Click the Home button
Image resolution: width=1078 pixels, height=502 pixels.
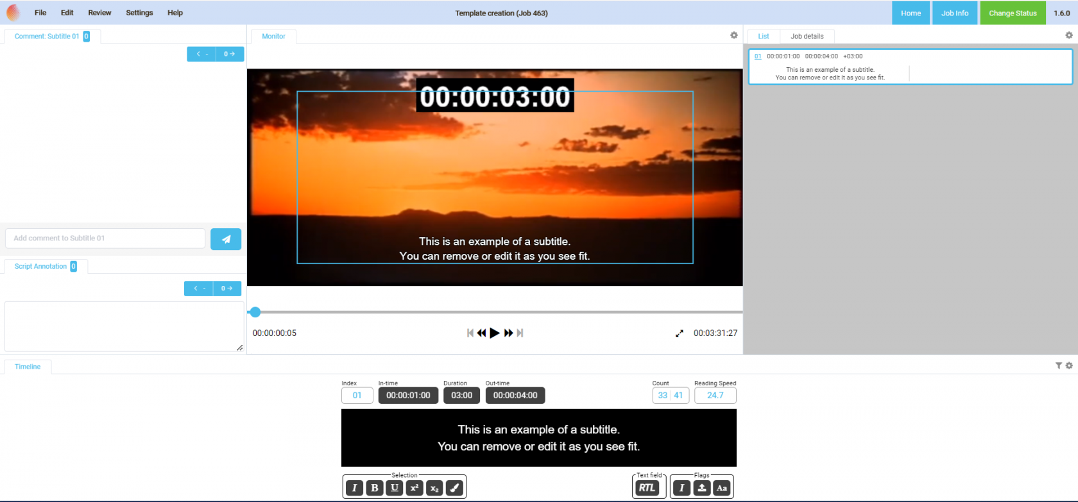point(911,13)
